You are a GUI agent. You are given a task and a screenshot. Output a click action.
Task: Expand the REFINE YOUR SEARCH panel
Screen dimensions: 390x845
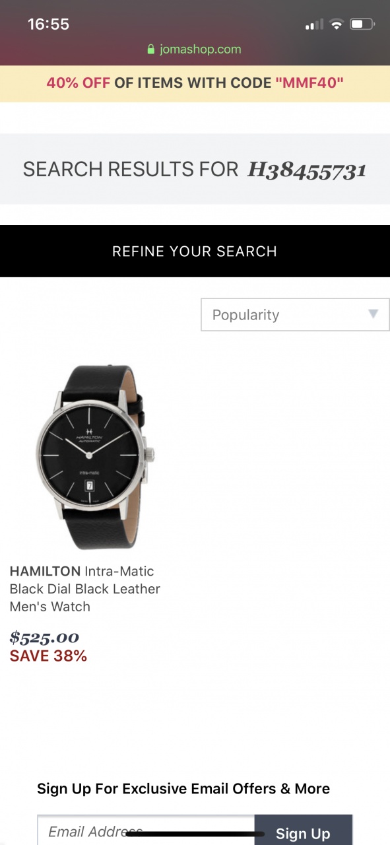click(195, 251)
